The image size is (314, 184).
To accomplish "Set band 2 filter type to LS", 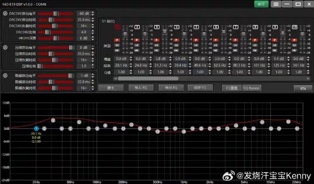I will pos(137,45).
